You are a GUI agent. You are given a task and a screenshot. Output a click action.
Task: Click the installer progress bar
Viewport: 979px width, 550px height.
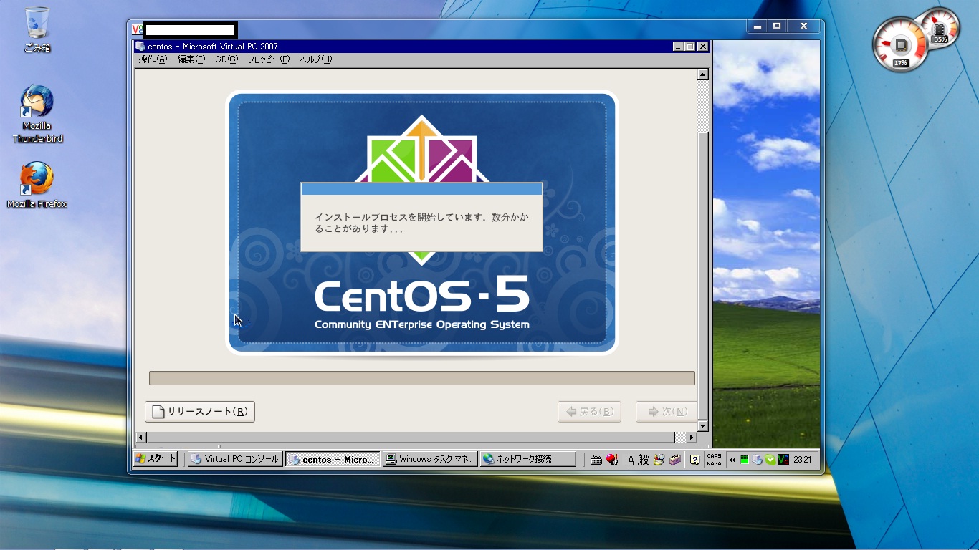tap(422, 378)
